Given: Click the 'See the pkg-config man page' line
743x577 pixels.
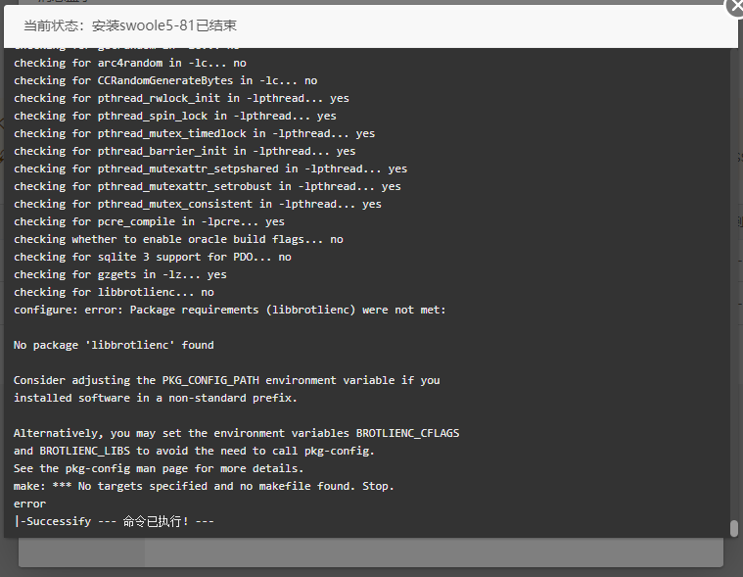Looking at the screenshot, I should tap(159, 469).
